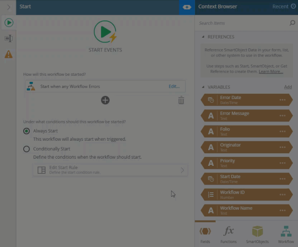298x247 pixels.
Task: Click the Start Date date/time icon
Action: pyautogui.click(x=211, y=179)
